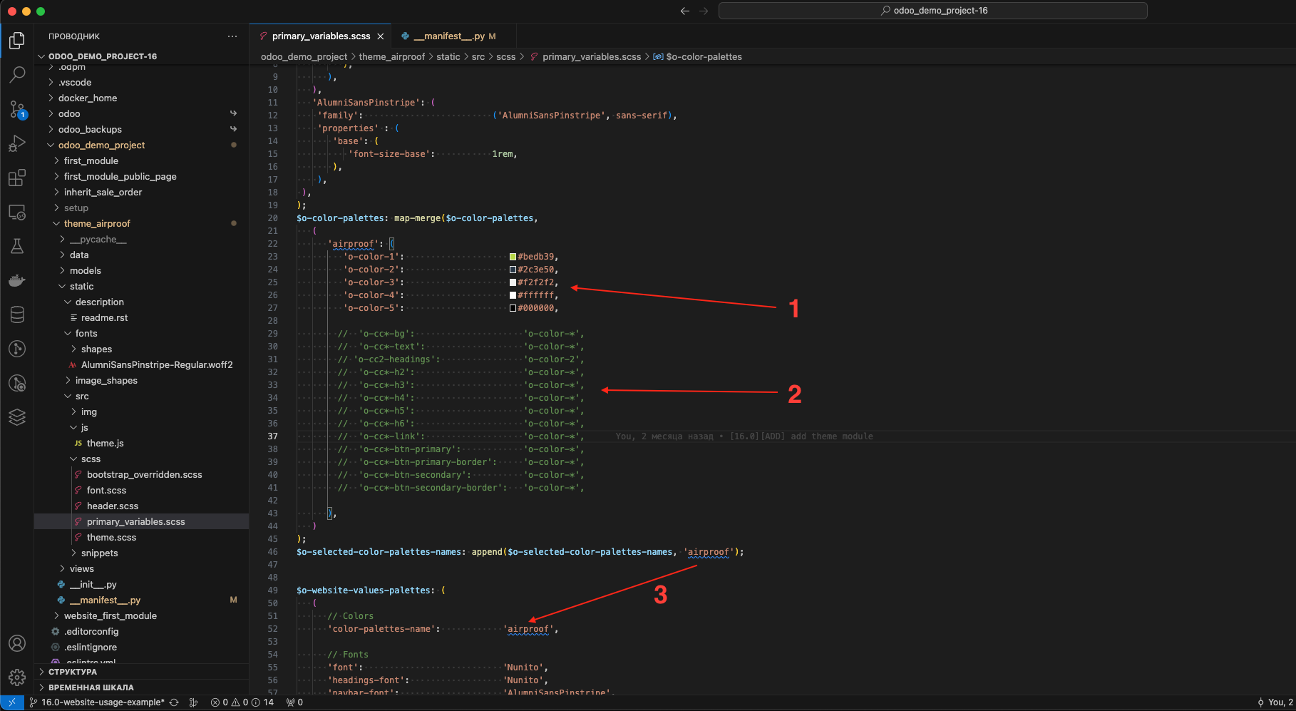This screenshot has height=711, width=1296.
Task: Collapse ODOO_DEMO_PROJECT-16 root section
Action: point(102,56)
